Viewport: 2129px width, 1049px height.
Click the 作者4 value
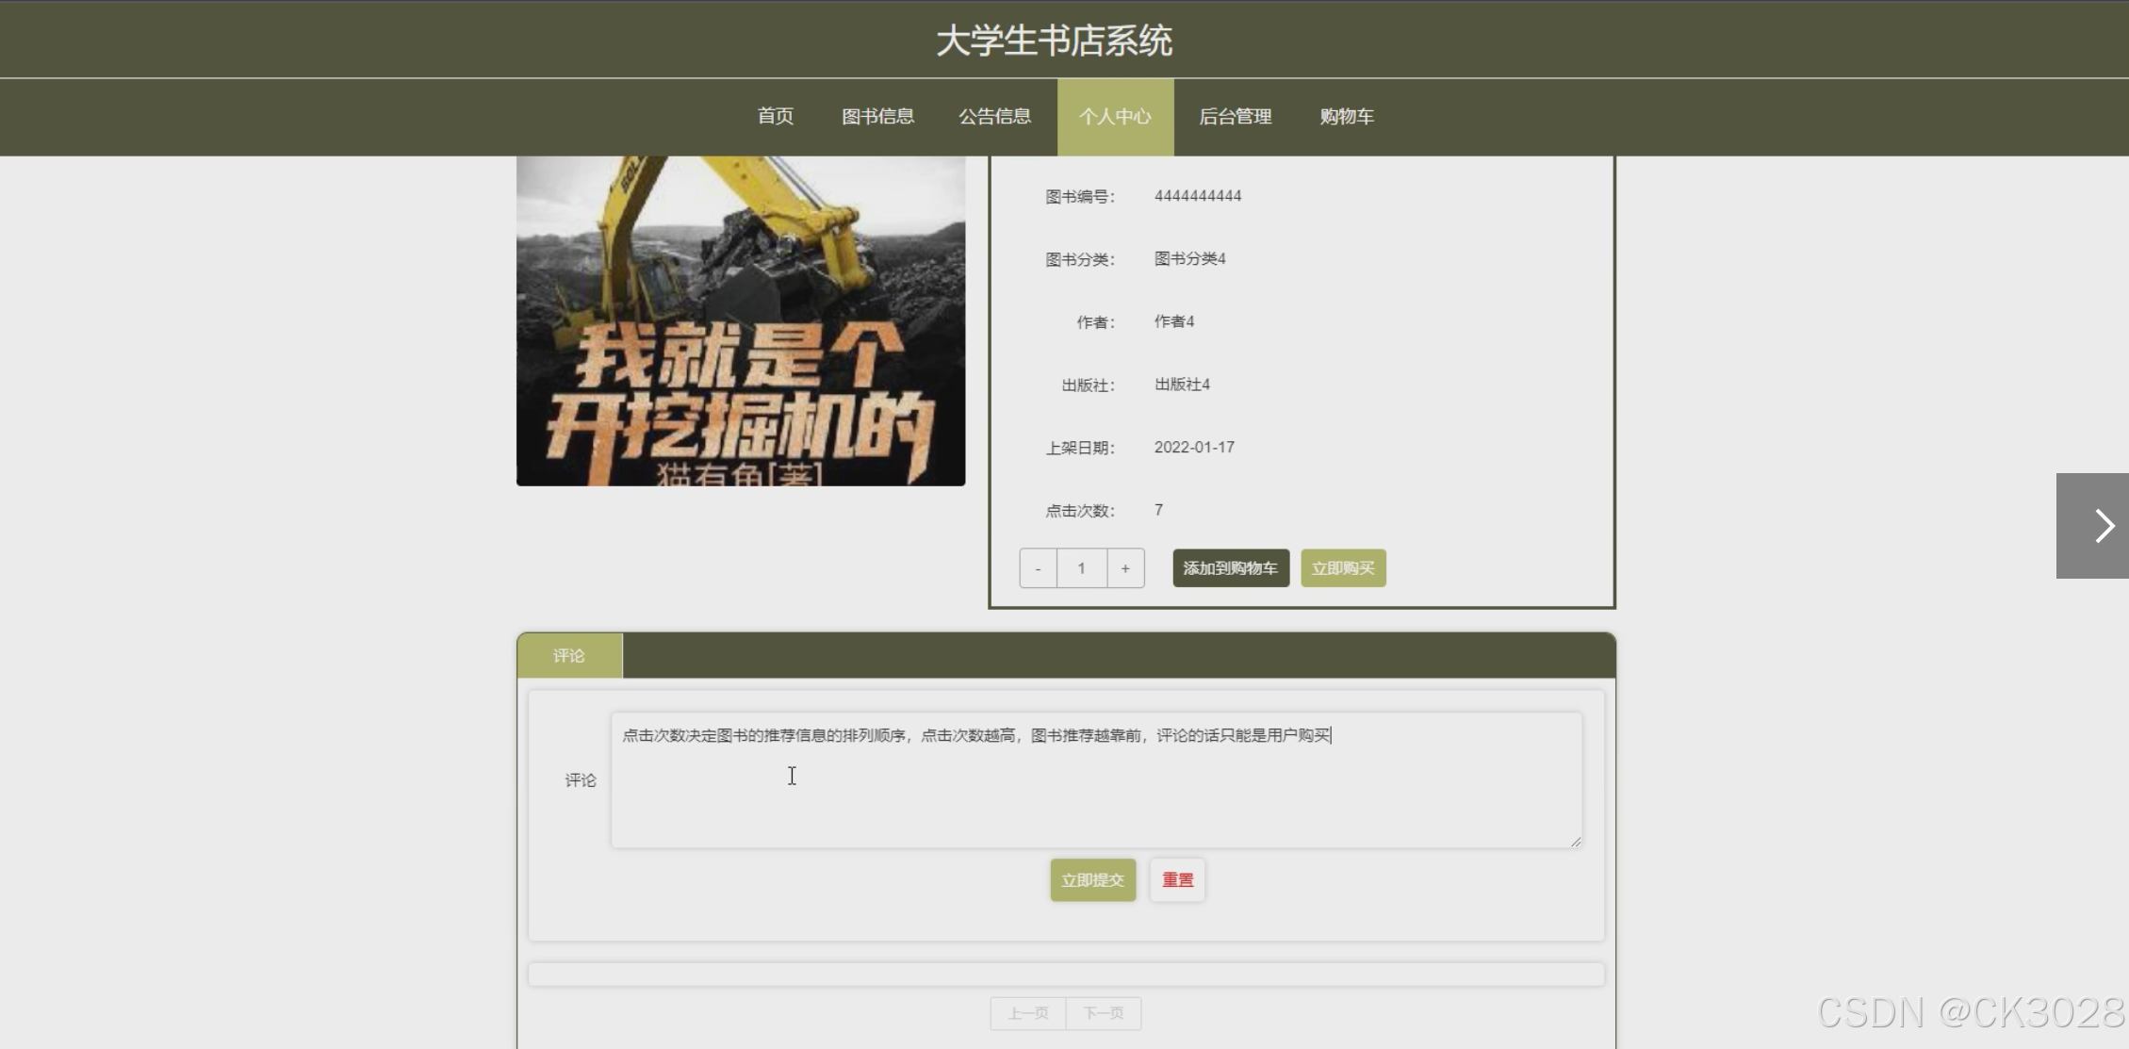click(1174, 321)
